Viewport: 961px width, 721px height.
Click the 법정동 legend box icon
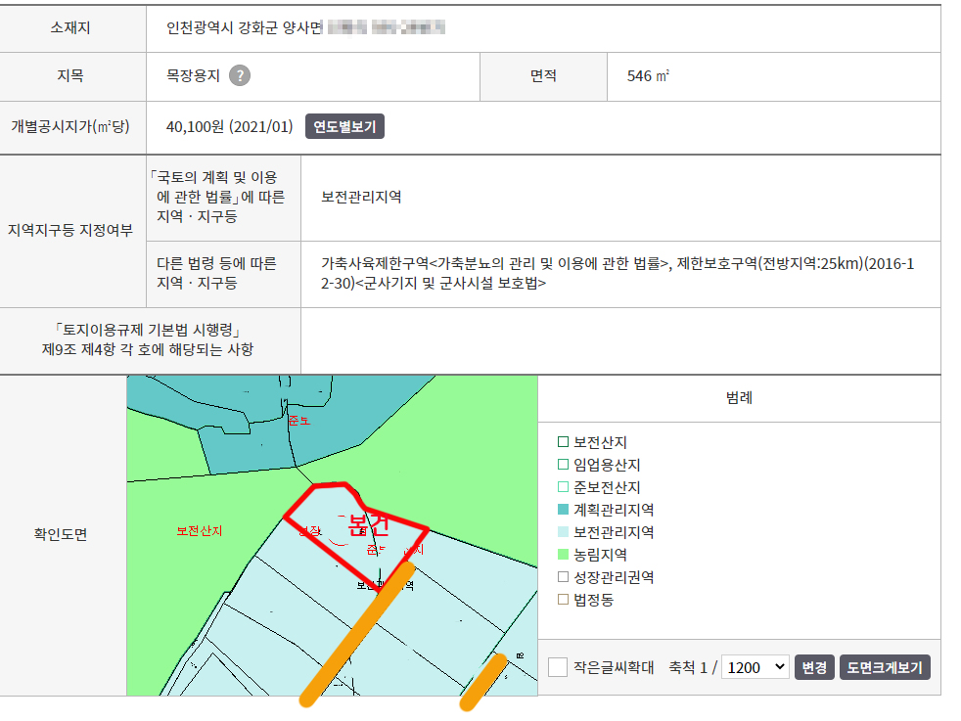point(563,600)
